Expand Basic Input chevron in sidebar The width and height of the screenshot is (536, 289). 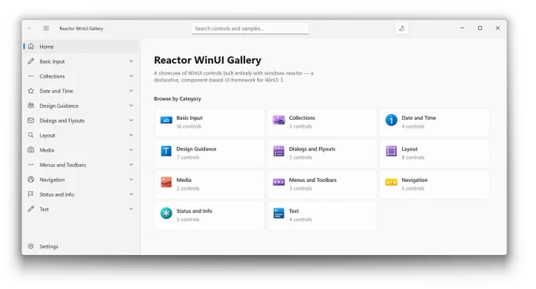pyautogui.click(x=132, y=61)
